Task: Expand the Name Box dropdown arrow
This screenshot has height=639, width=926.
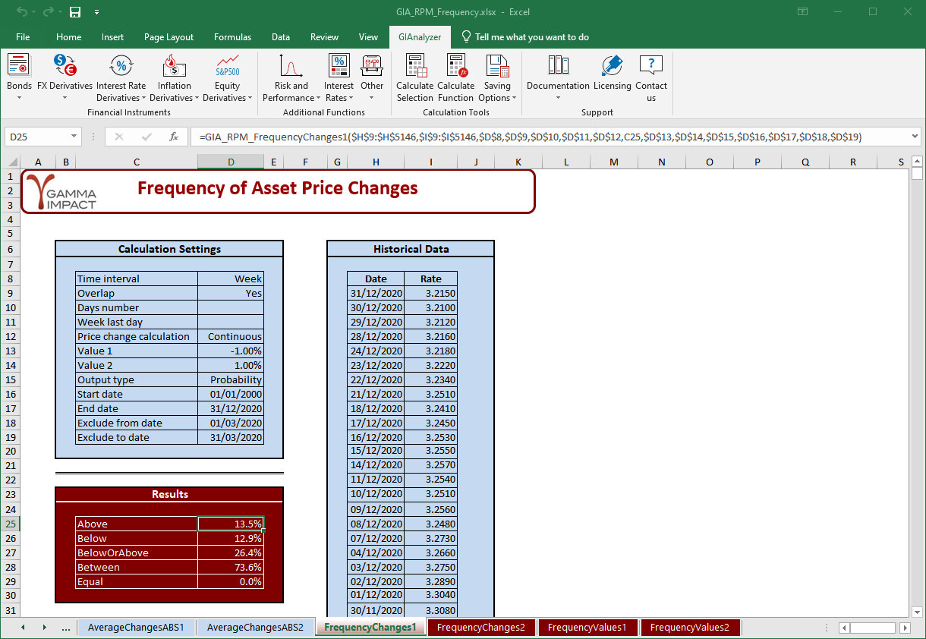Action: (x=74, y=137)
